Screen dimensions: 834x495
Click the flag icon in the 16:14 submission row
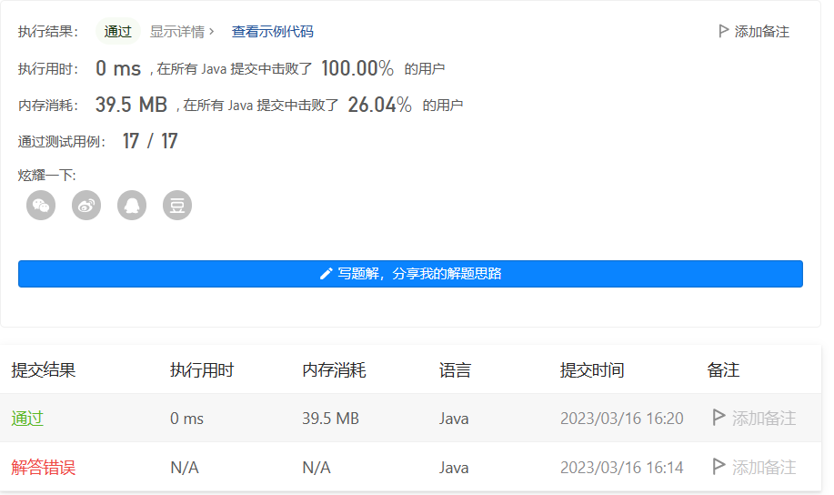tap(718, 466)
